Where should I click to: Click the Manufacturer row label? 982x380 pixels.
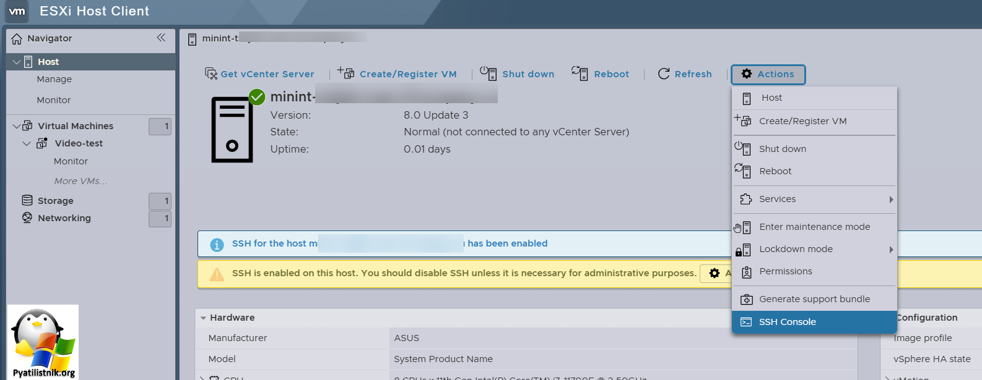coord(238,338)
